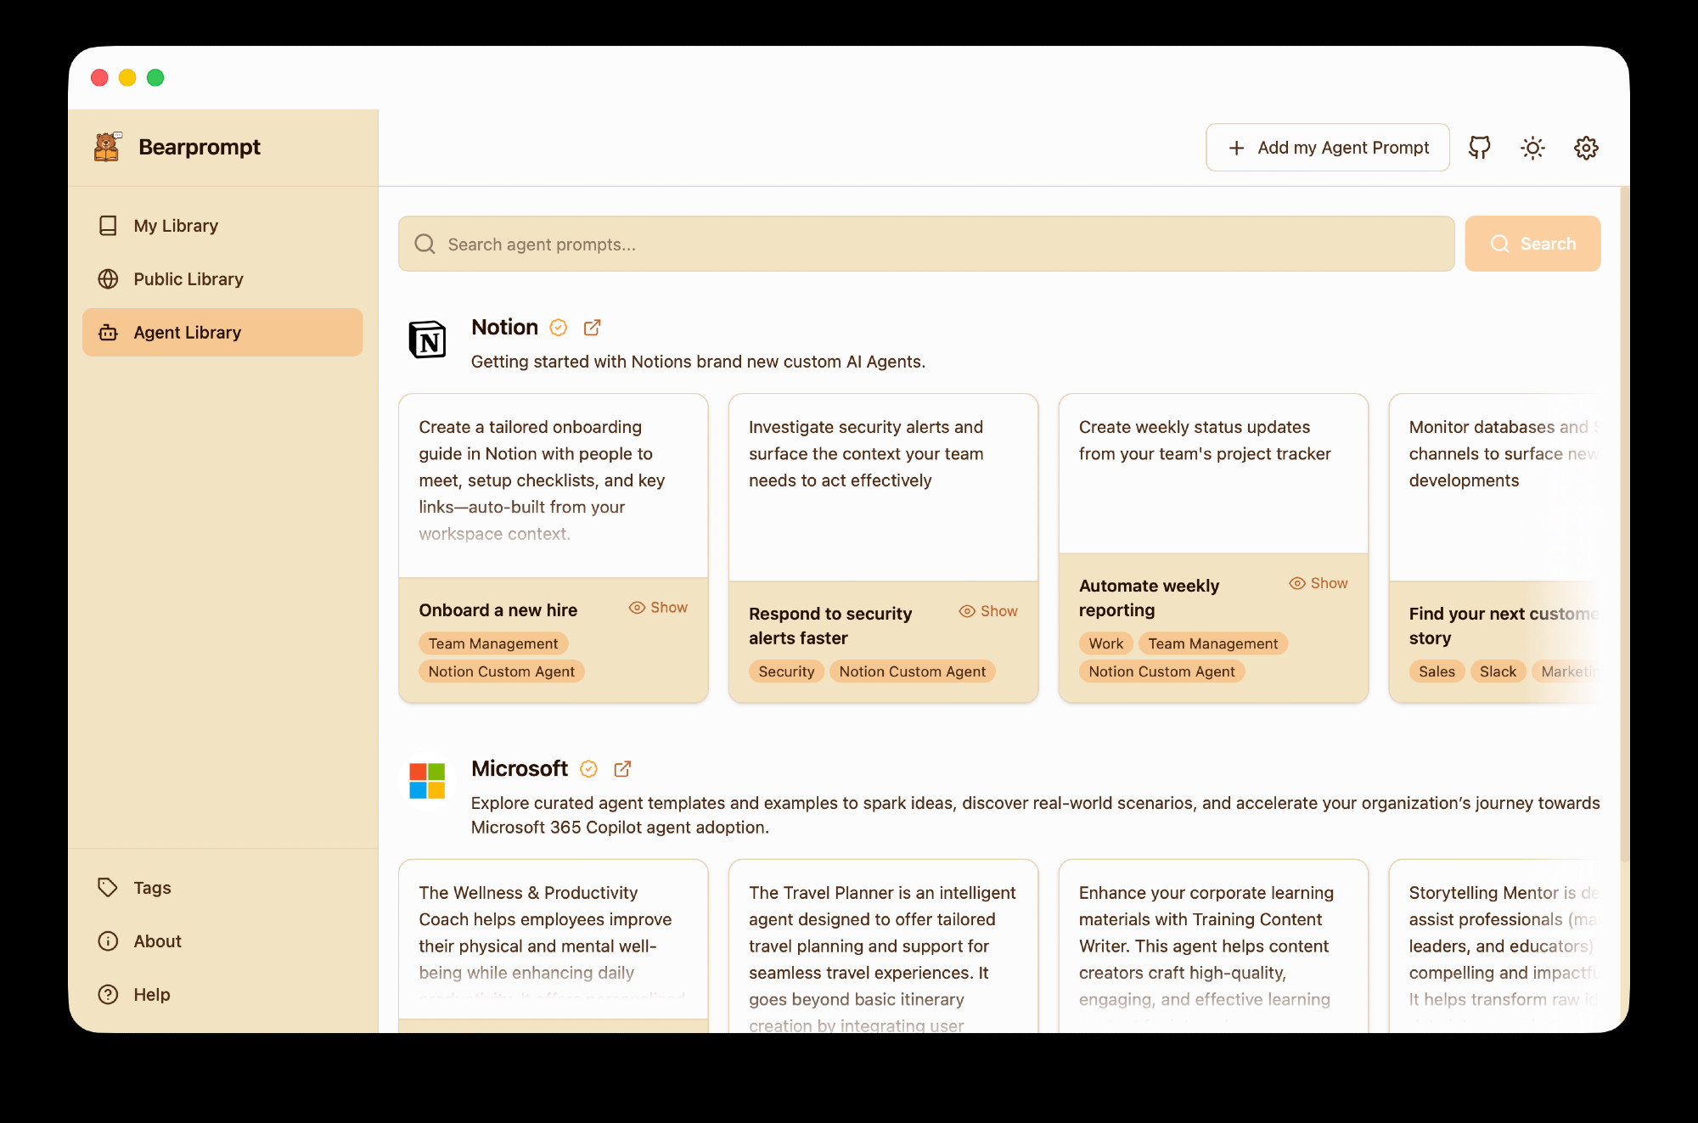Click the Notion verified badge icon
The image size is (1698, 1123).
coord(559,328)
